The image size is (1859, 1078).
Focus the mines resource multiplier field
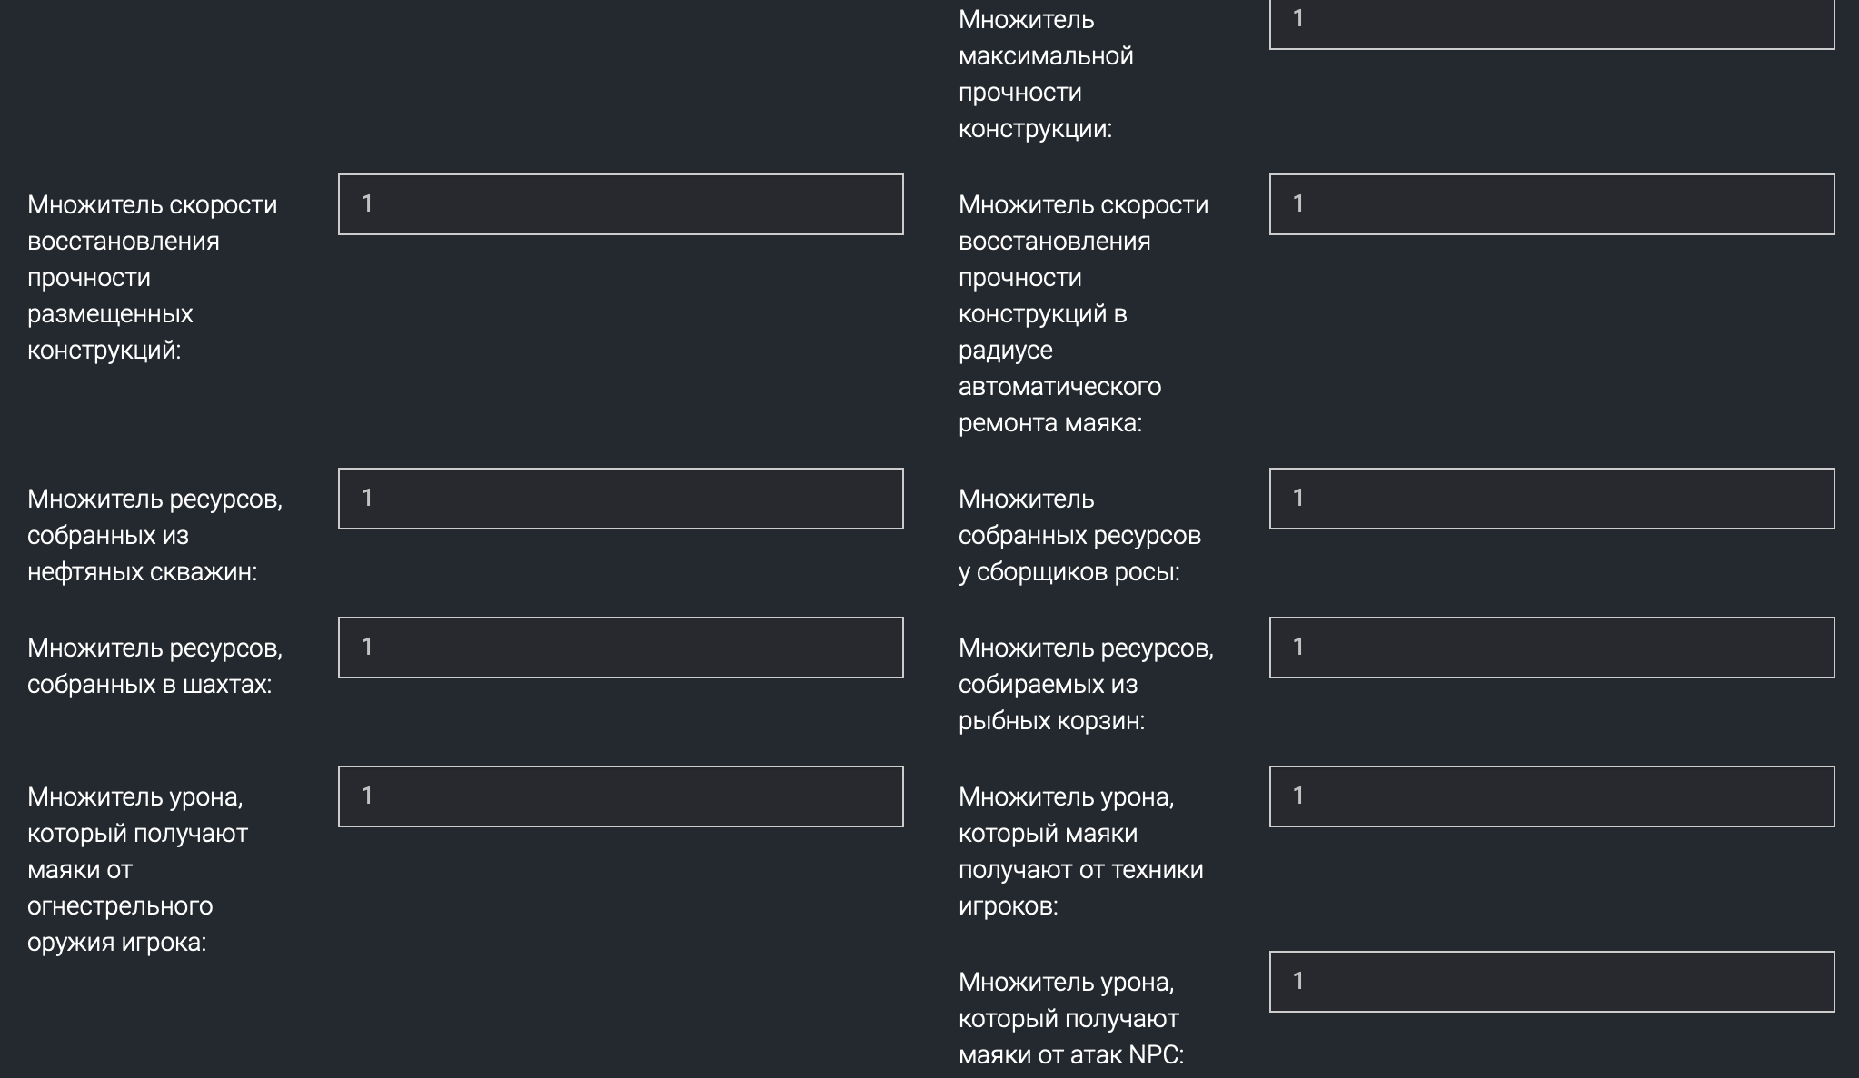pyautogui.click(x=621, y=648)
